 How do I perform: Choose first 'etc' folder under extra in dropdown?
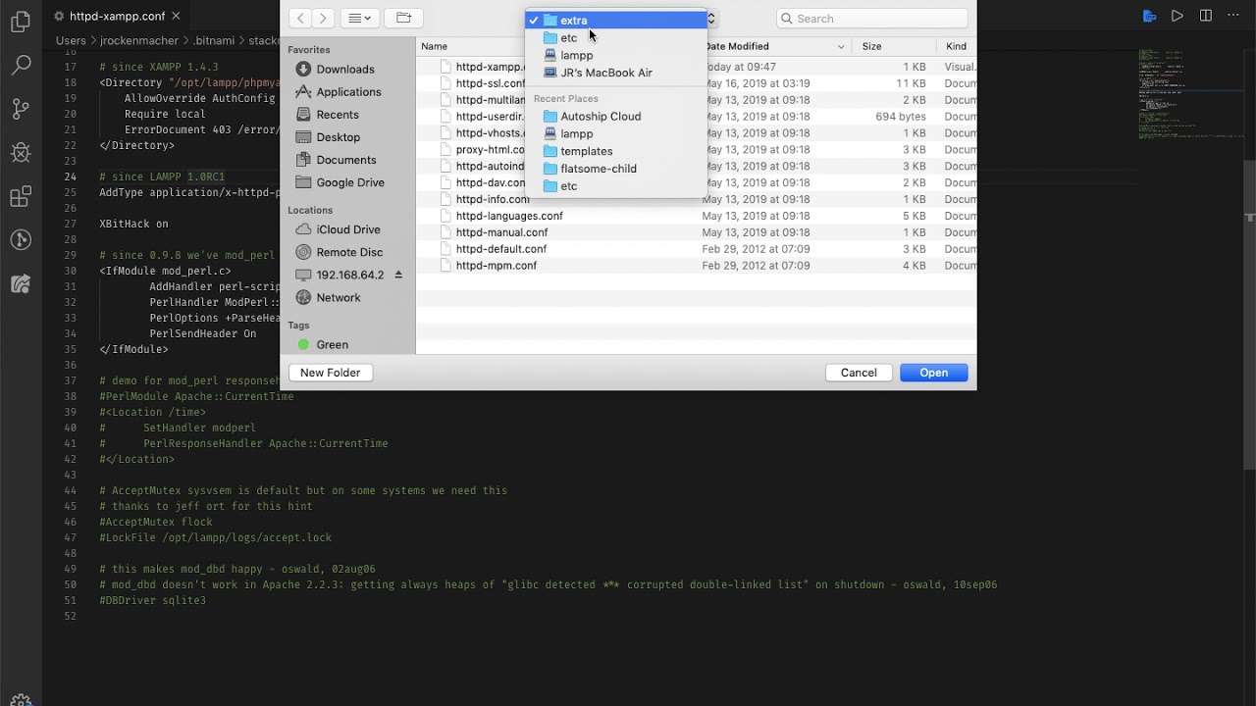point(616,37)
